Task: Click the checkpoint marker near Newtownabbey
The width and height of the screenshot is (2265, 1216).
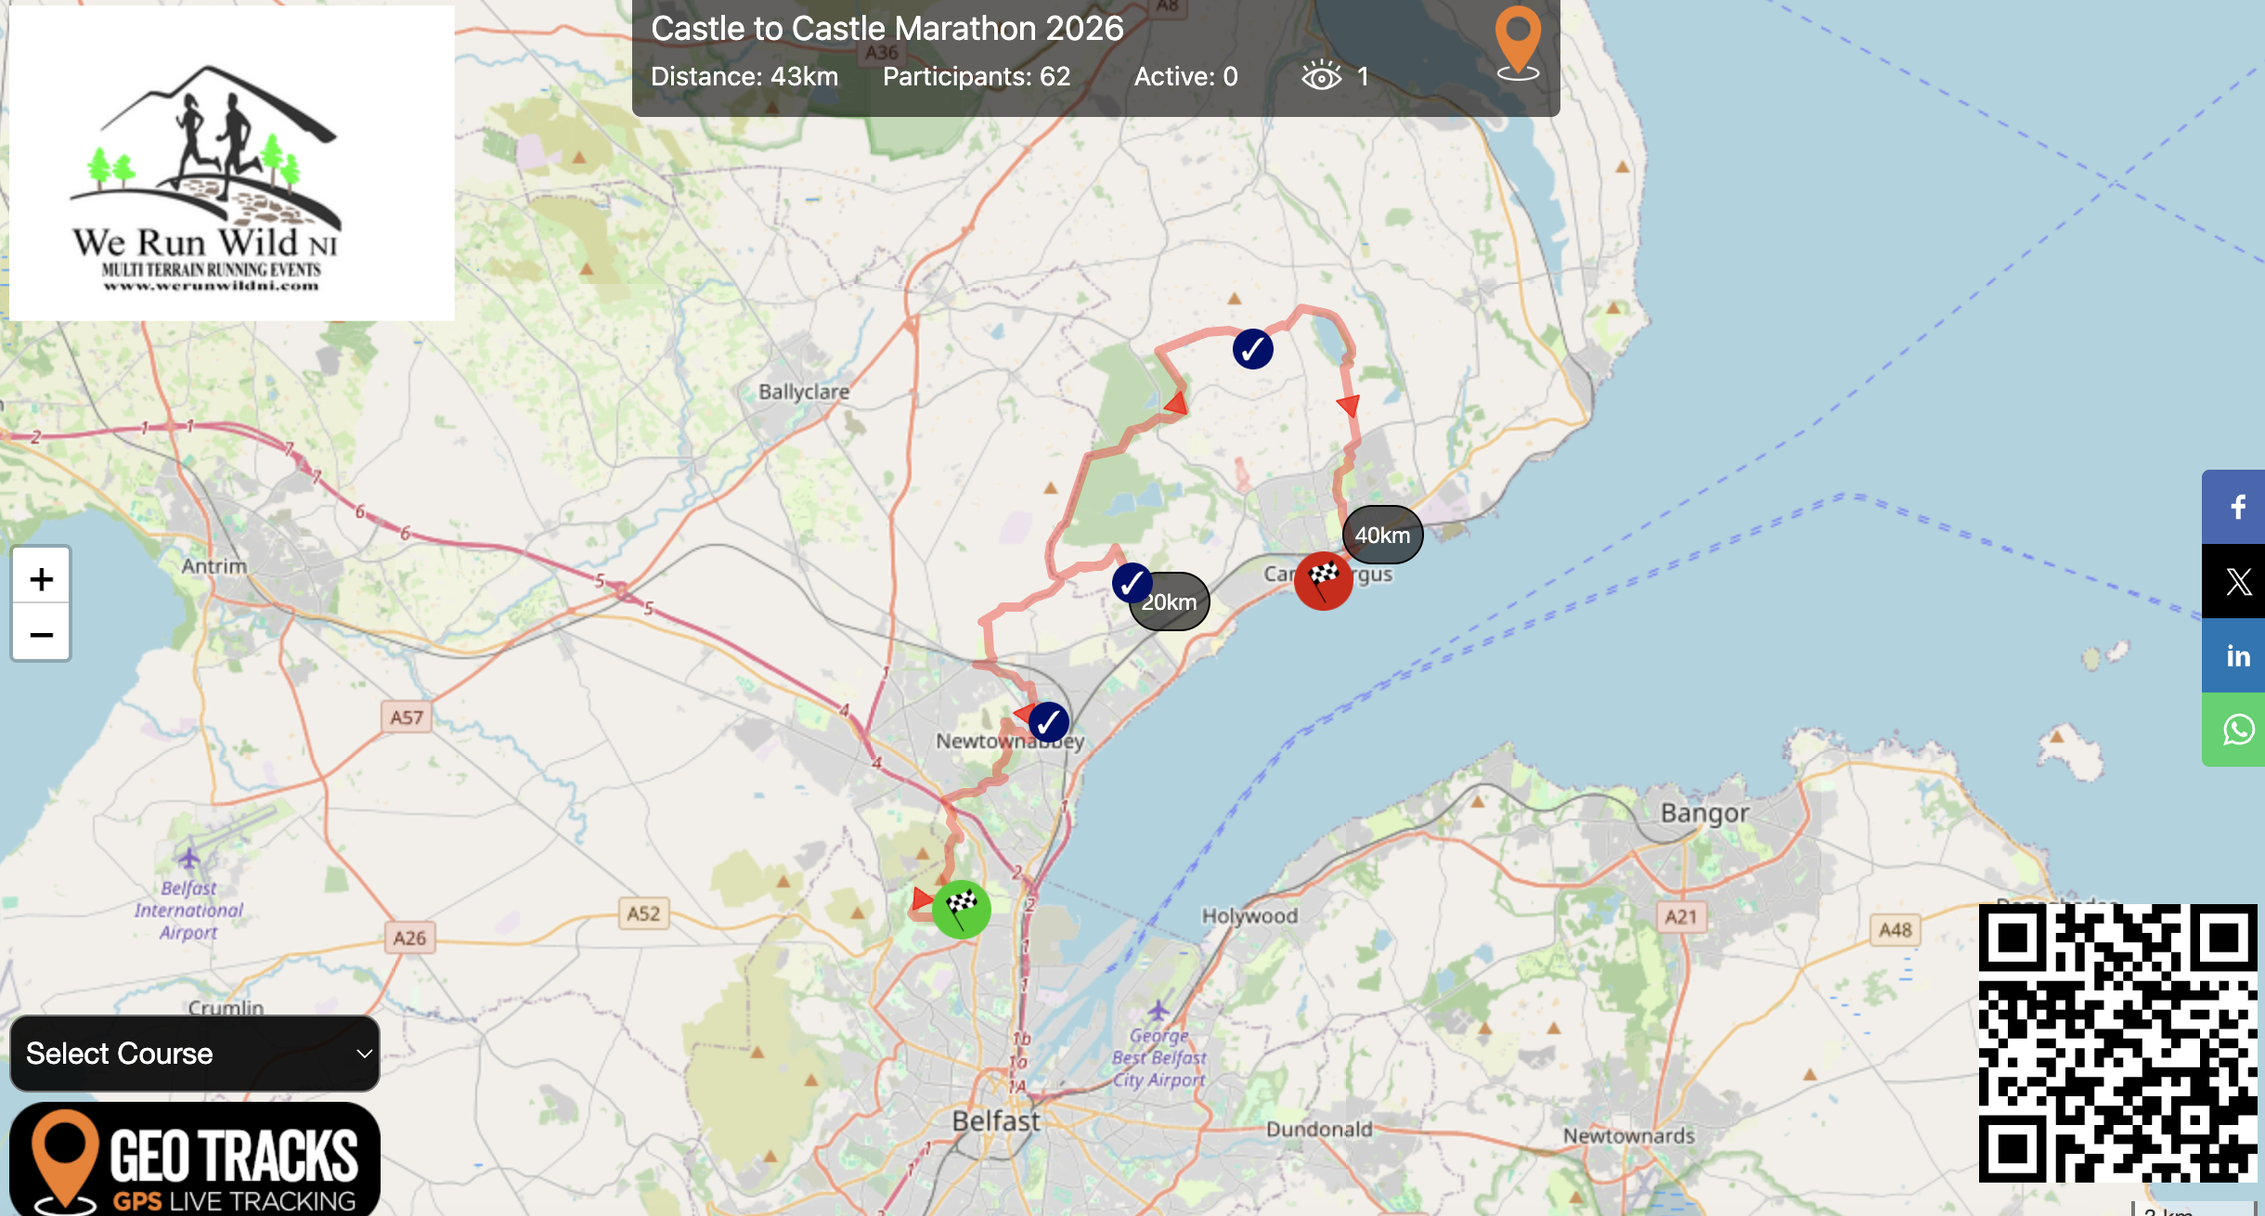Action: click(1049, 722)
